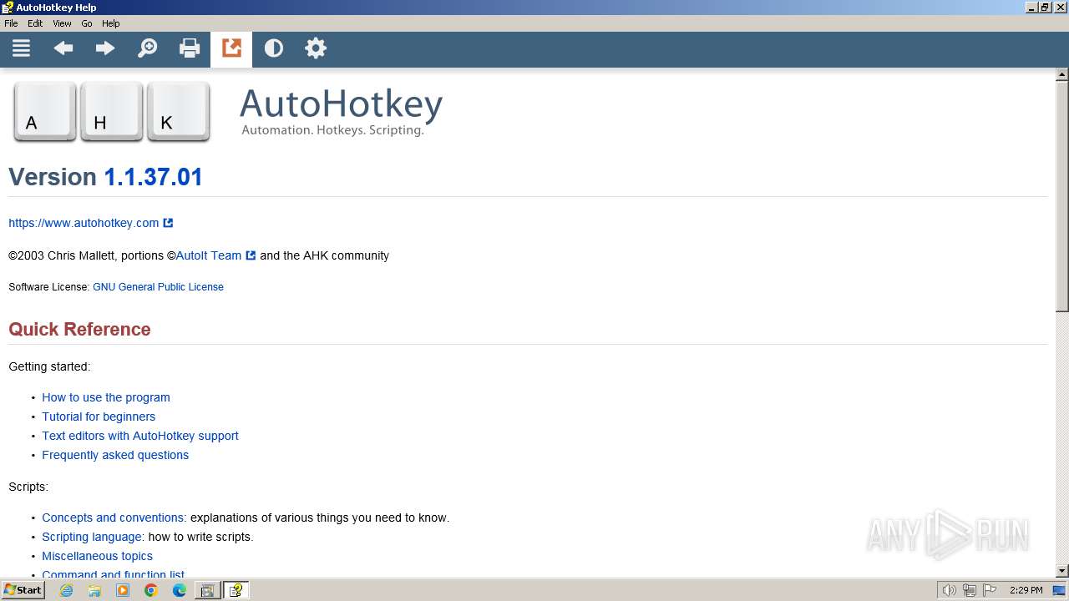Open the network tray icon
This screenshot has width=1069, height=601.
coord(970,590)
